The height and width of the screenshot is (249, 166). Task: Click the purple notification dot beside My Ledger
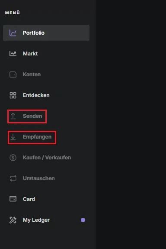tap(83, 220)
